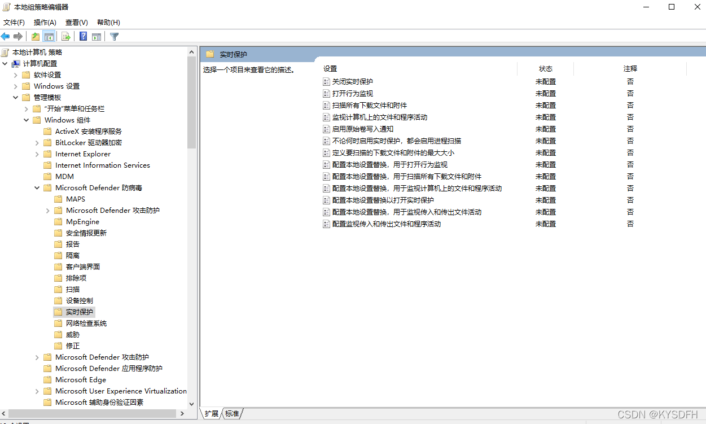The image size is (706, 424).
Task: Click the folder icon next to MpEngine
Action: pyautogui.click(x=58, y=222)
